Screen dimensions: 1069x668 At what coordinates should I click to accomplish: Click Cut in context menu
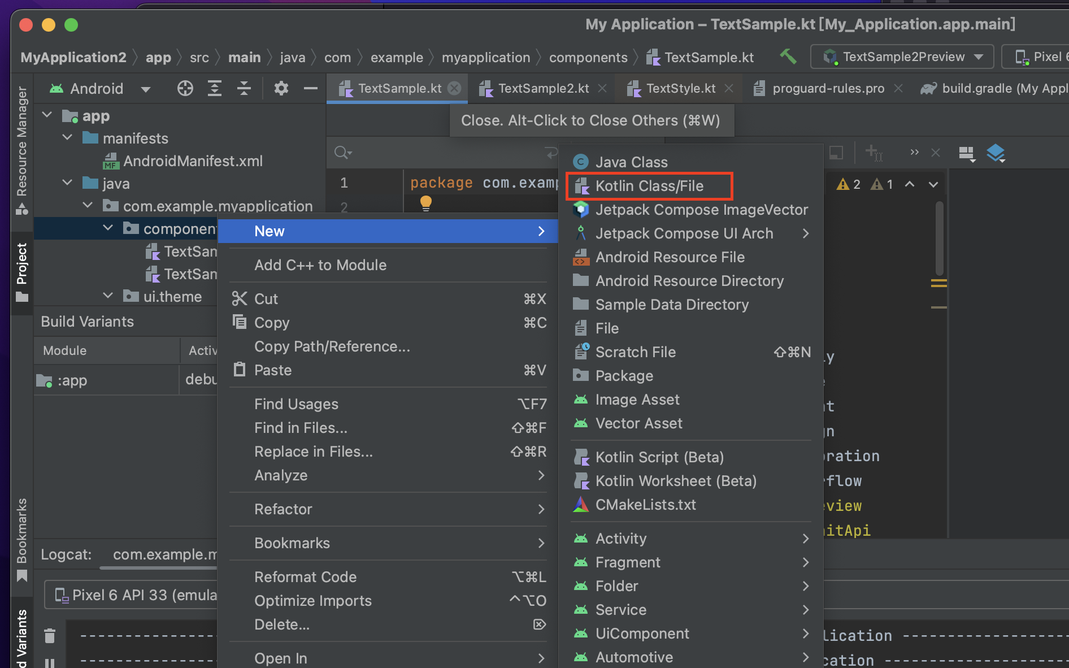(388, 299)
